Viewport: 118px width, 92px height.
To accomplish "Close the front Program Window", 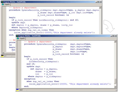I will click(x=116, y=36).
